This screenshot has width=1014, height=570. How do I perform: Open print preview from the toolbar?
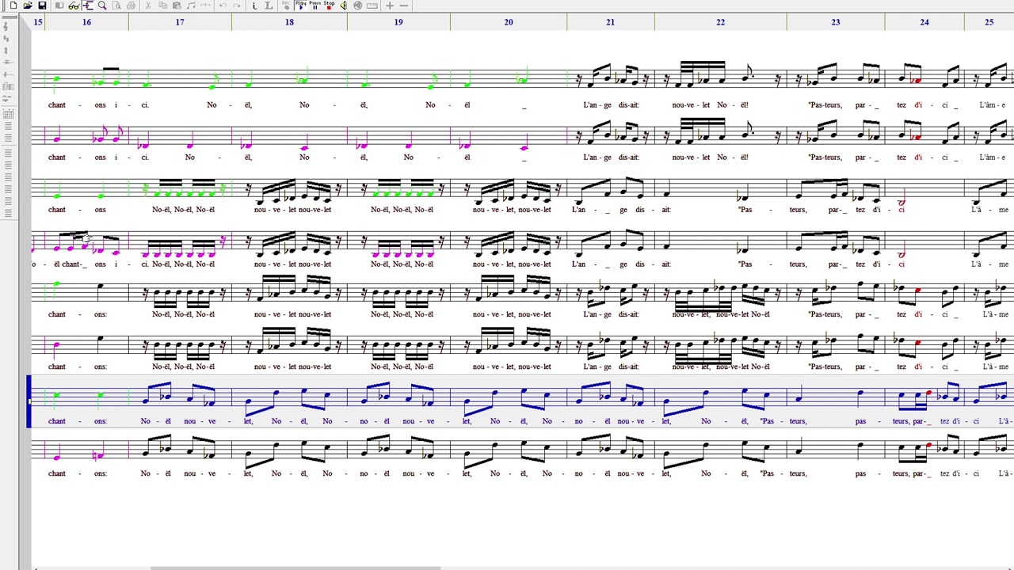116,6
